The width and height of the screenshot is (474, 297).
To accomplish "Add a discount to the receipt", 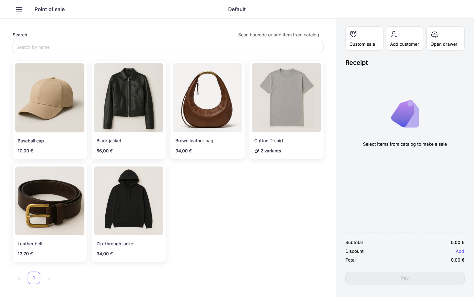I will pyautogui.click(x=459, y=251).
